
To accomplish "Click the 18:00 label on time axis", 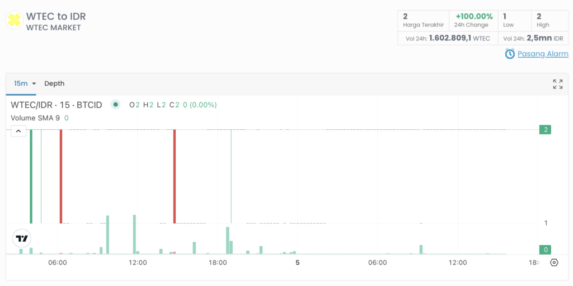I will click(218, 262).
